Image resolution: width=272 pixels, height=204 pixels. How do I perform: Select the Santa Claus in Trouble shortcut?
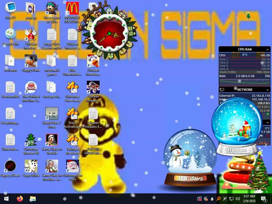click(52, 144)
